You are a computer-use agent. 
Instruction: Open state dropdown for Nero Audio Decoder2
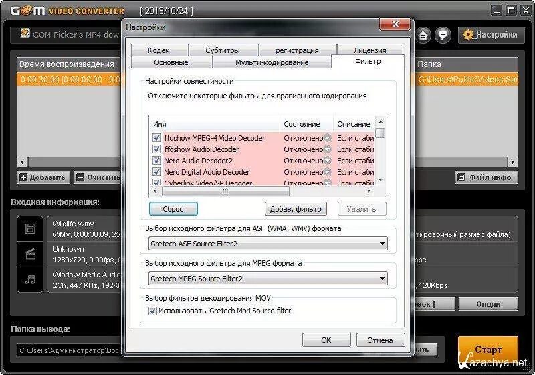[327, 161]
